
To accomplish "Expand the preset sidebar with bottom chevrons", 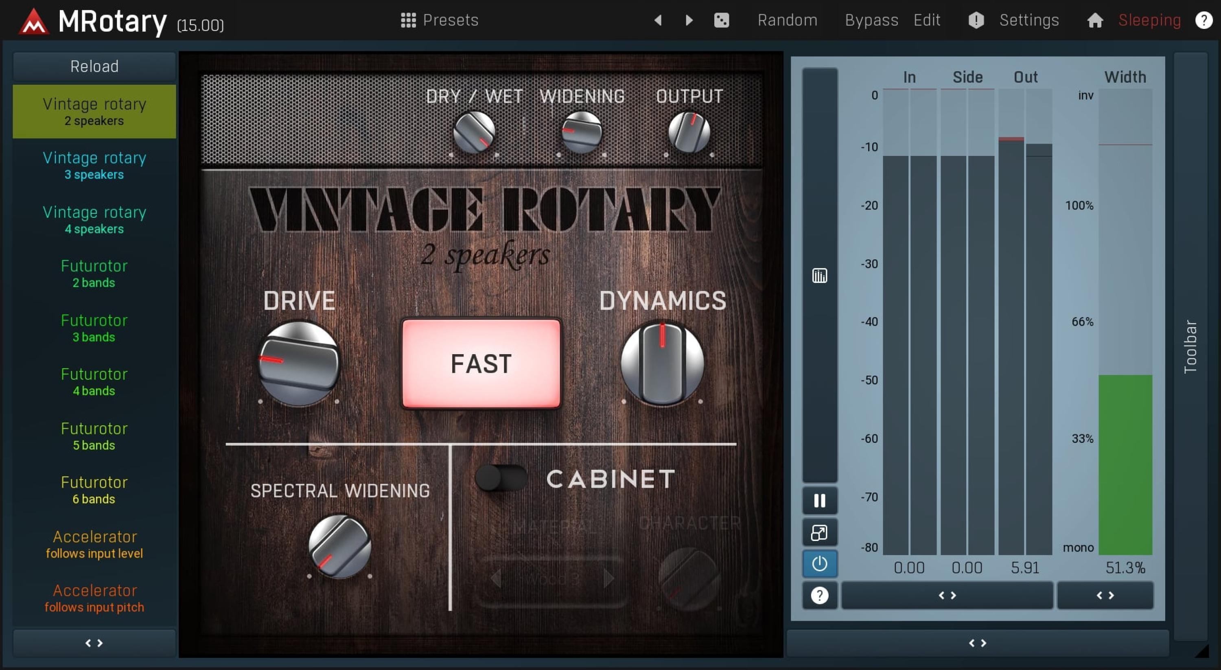I will [94, 643].
